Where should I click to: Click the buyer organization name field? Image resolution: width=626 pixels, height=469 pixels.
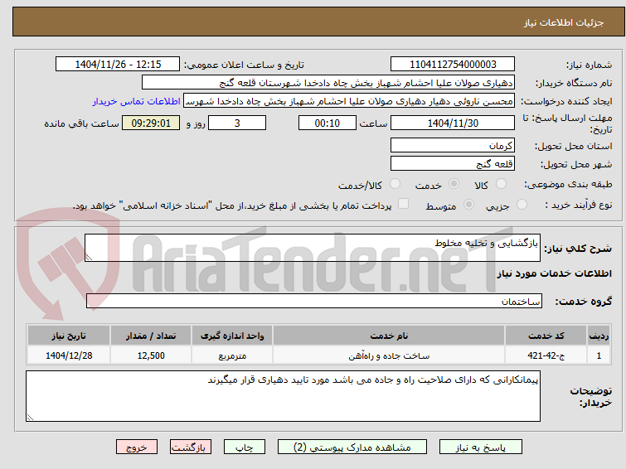328,83
